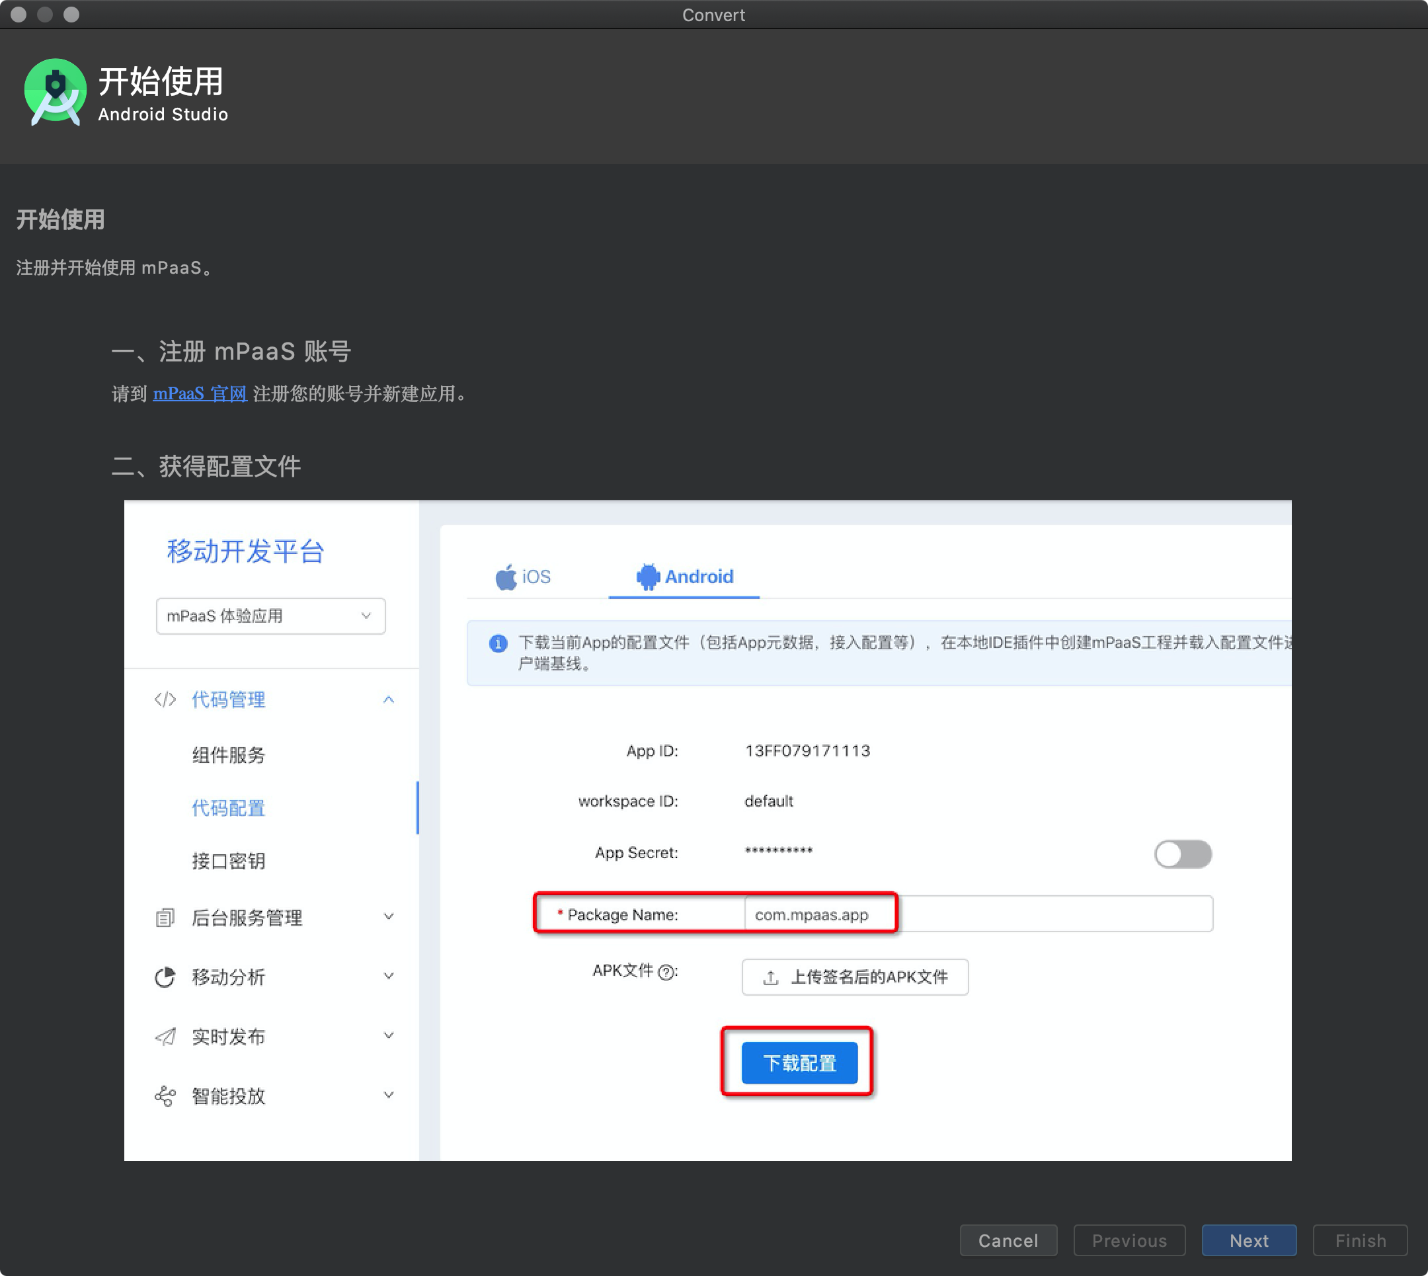Click the Android Studio logo icon
The width and height of the screenshot is (1428, 1276).
point(56,93)
